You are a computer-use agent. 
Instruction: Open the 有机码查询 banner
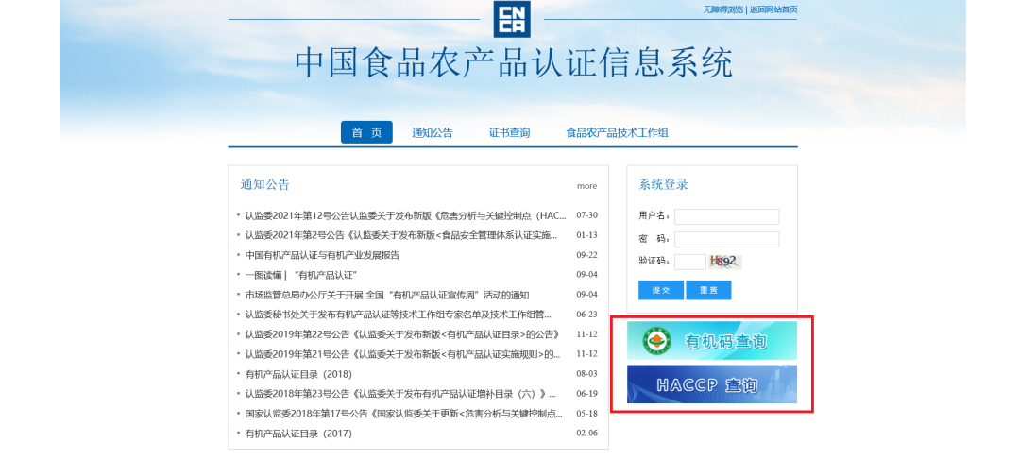712,341
